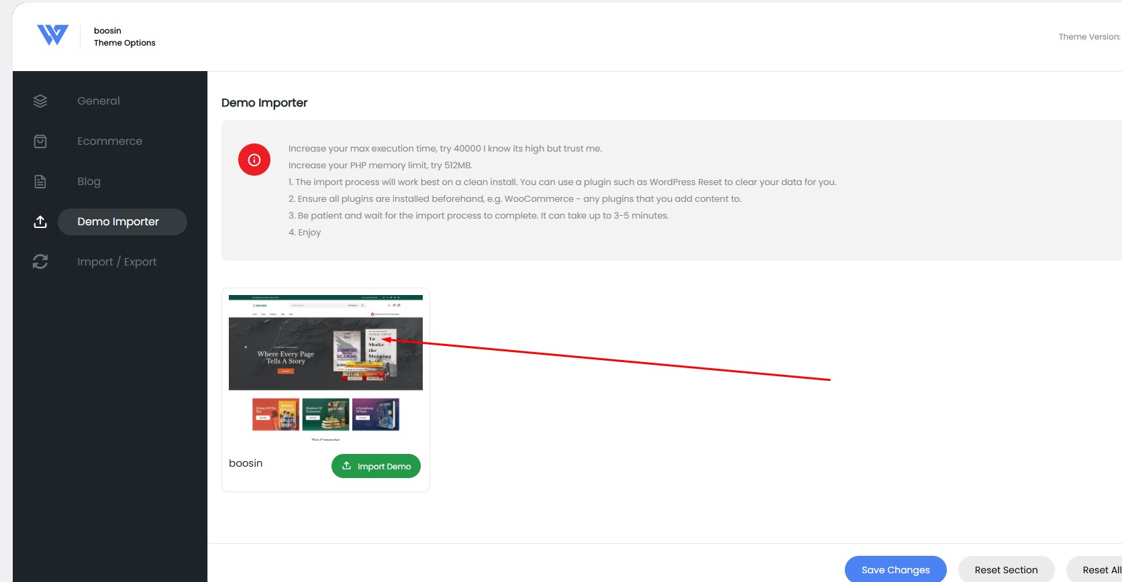
Task: Click the General layers icon
Action: tap(40, 101)
